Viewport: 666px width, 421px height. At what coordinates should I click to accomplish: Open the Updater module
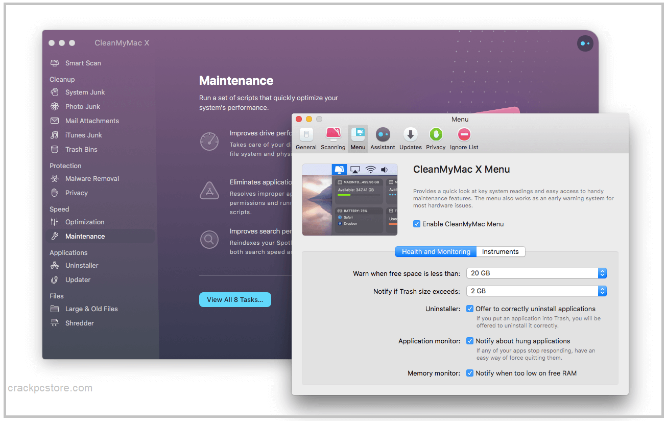click(70, 279)
